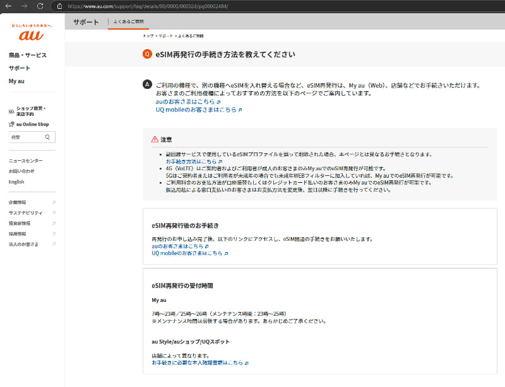Click the browser back arrow

9,7
